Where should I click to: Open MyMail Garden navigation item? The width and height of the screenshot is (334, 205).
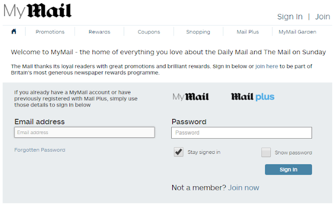(297, 32)
